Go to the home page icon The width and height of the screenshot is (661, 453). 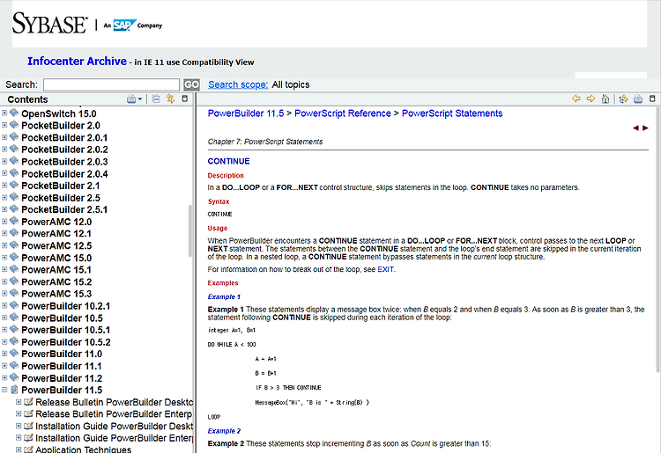pyautogui.click(x=605, y=99)
